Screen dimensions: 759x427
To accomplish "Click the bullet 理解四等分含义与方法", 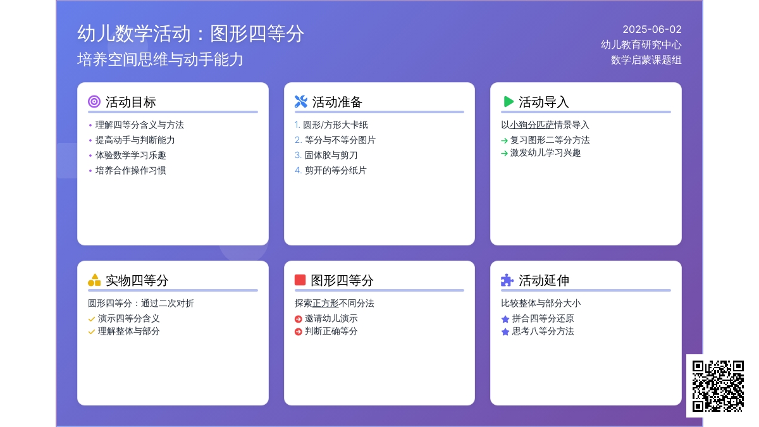I will click(140, 125).
